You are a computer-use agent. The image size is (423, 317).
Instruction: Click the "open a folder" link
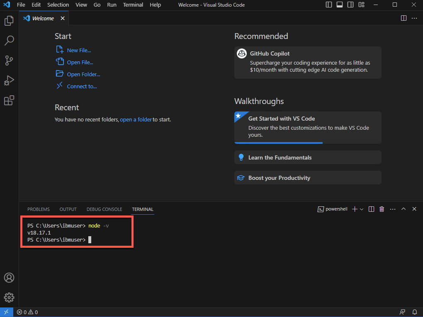(x=136, y=119)
